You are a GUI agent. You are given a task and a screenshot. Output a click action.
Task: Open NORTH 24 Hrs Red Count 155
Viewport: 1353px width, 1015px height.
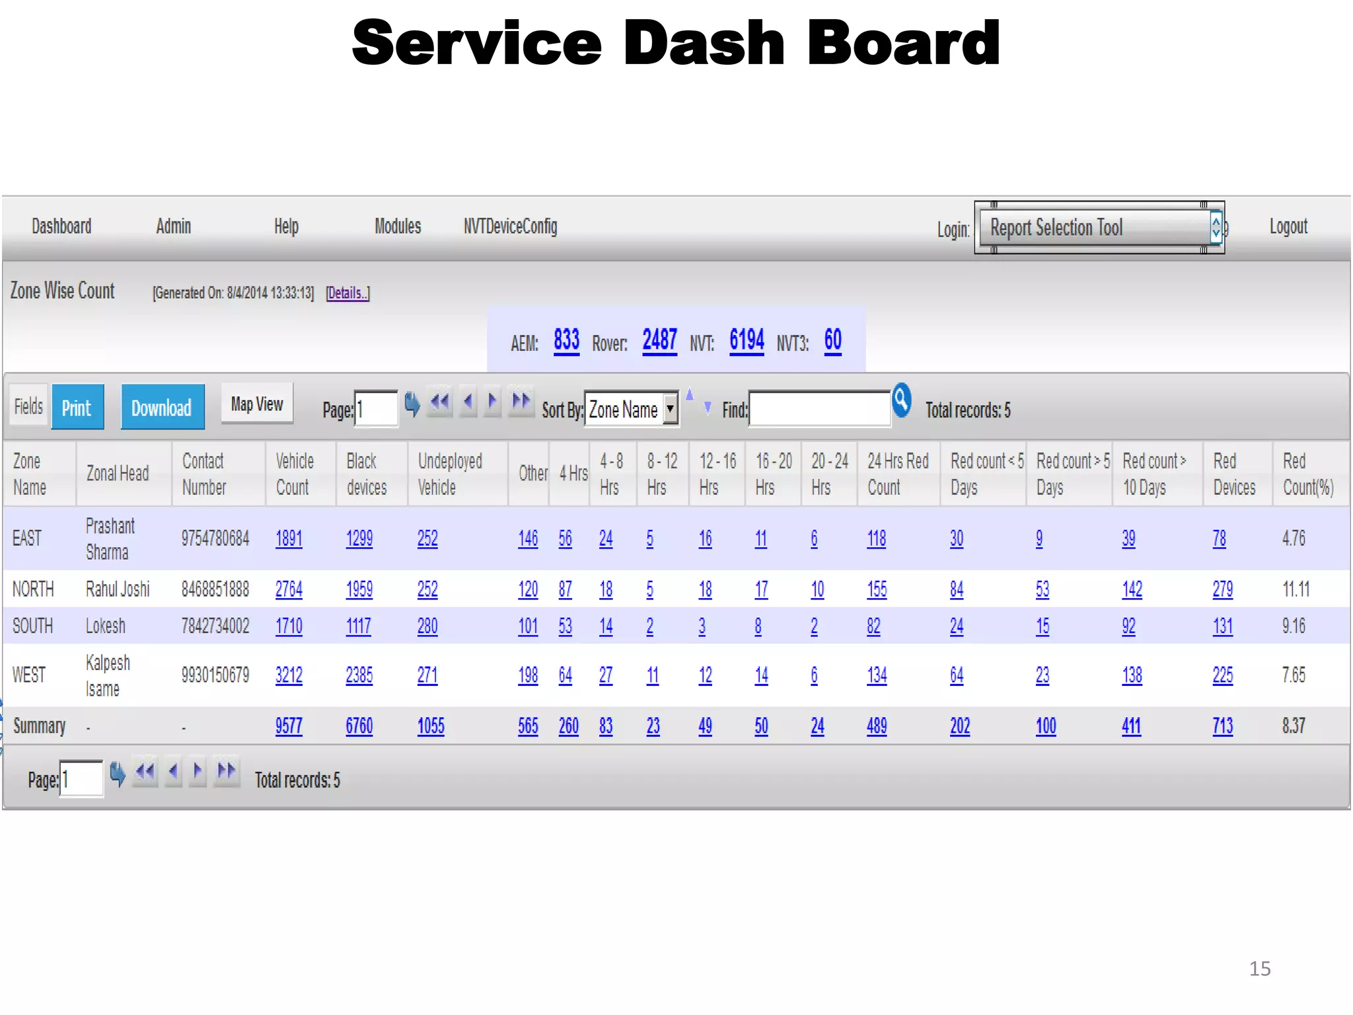click(x=877, y=589)
